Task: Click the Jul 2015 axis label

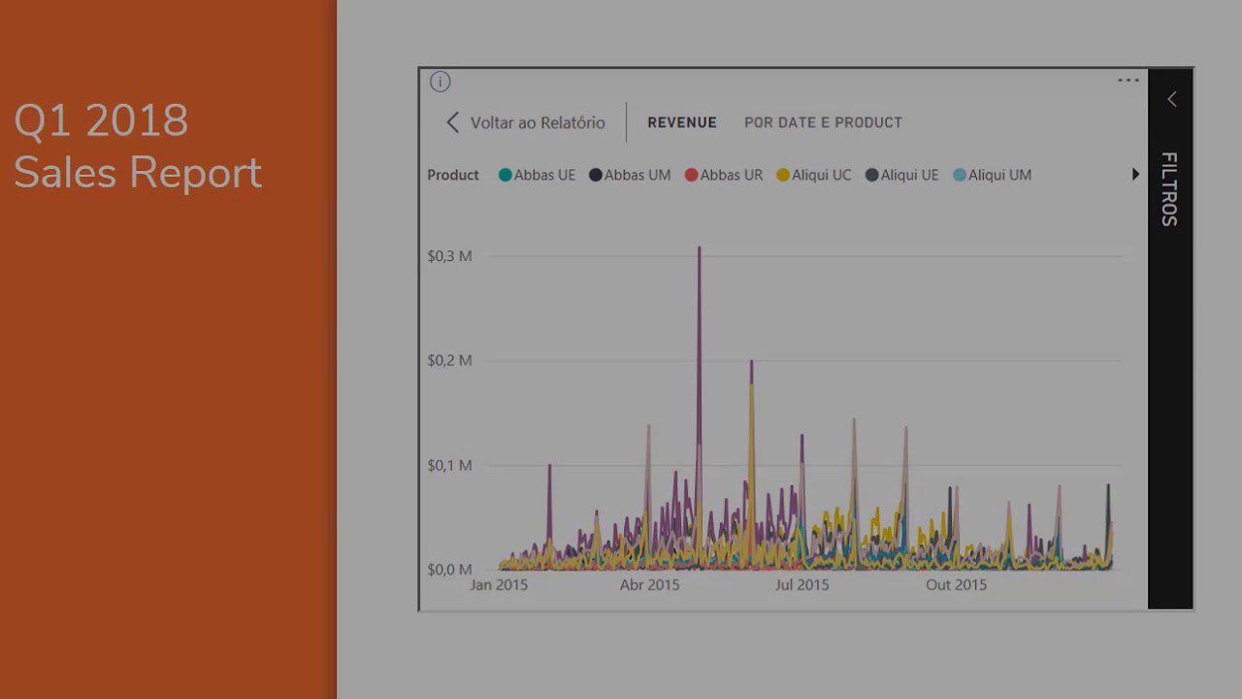Action: [803, 584]
